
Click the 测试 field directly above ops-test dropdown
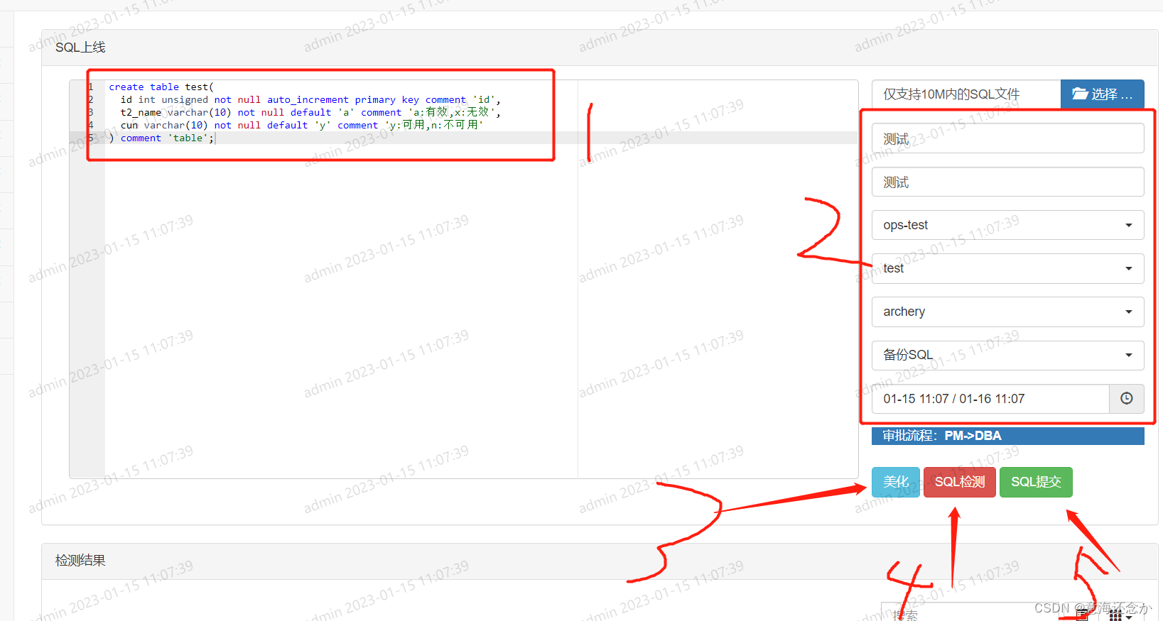1007,182
